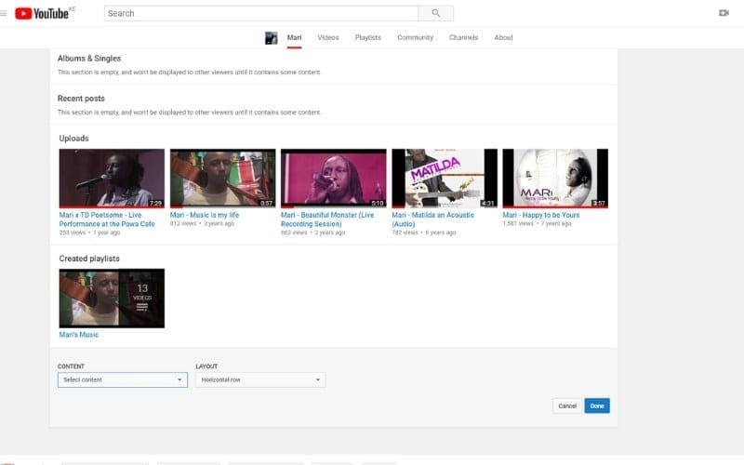Click the Recent posts section heading
Screen dimensions: 744x465
click(x=81, y=99)
